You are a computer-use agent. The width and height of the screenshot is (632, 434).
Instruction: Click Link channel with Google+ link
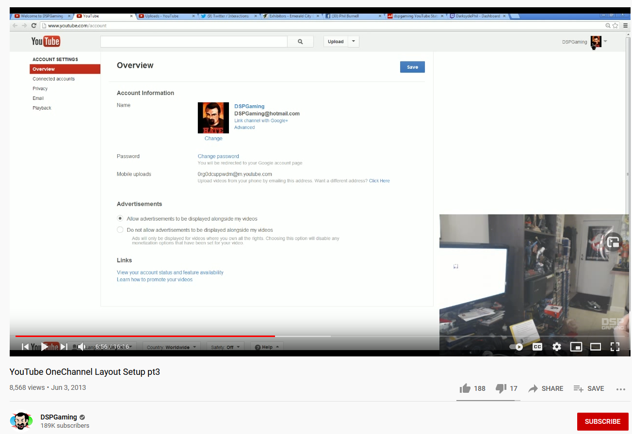point(261,120)
